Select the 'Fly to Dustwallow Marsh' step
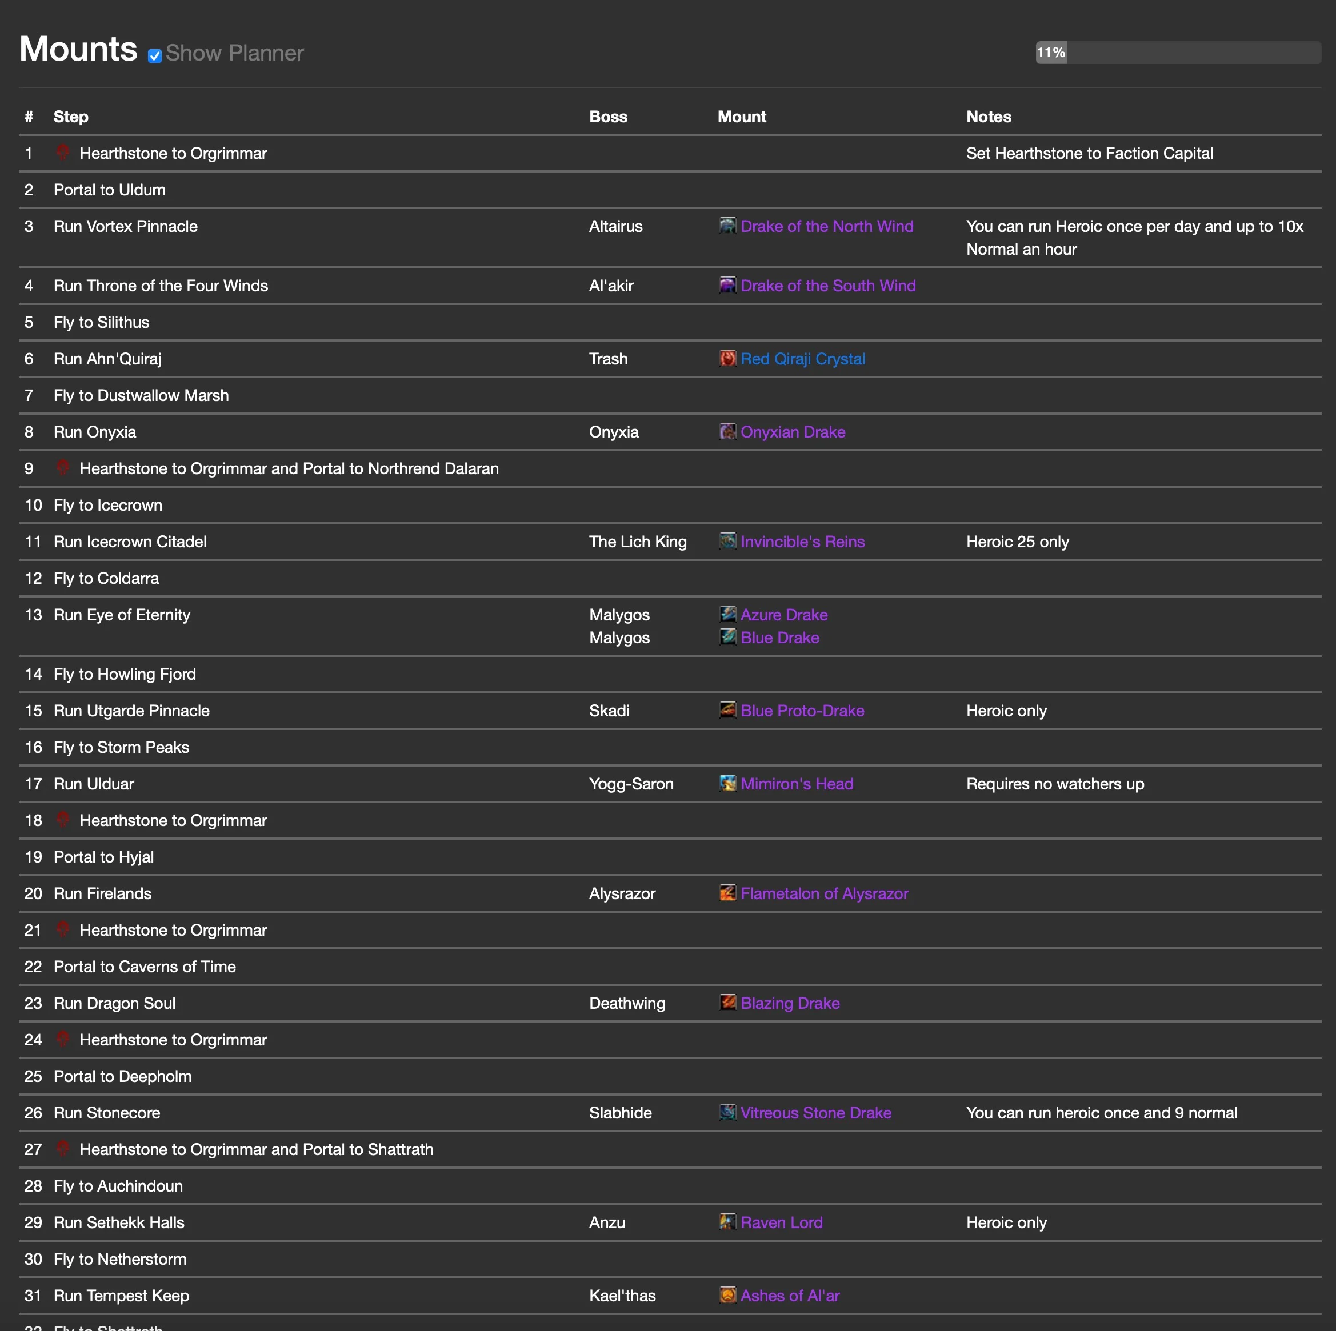This screenshot has width=1336, height=1331. 141,395
